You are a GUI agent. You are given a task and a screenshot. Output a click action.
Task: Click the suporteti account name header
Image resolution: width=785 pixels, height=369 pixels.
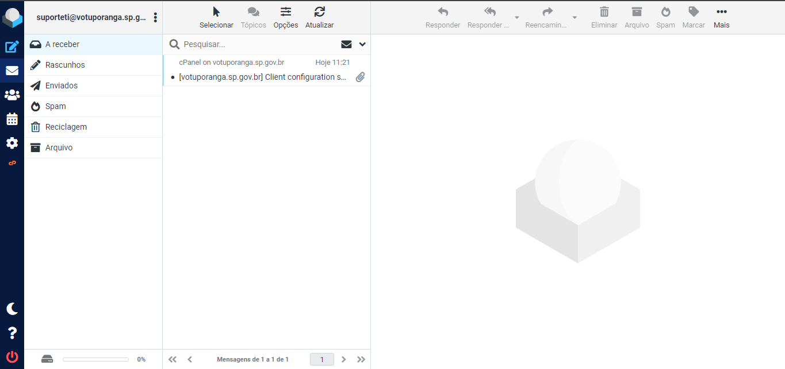pyautogui.click(x=91, y=18)
